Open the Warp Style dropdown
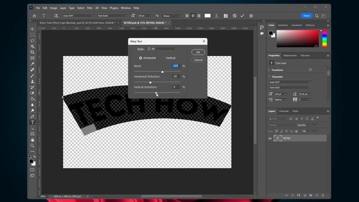This screenshot has height=202, width=359. click(162, 49)
